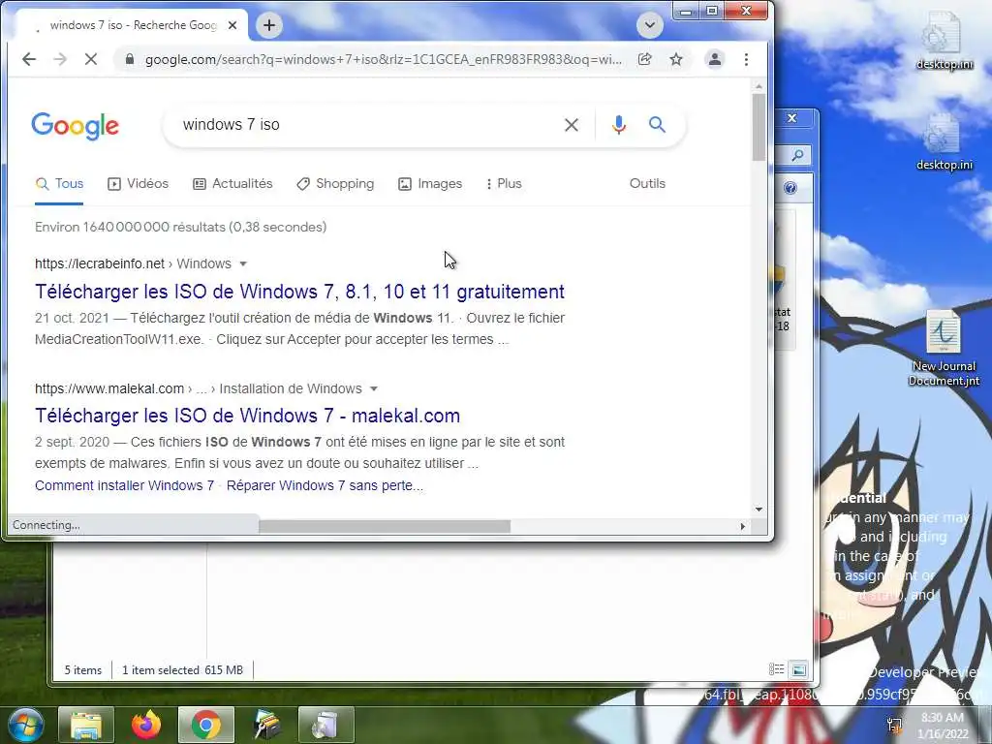Launch Firefox from the taskbar
Viewport: 992px width, 744px height.
(x=146, y=725)
